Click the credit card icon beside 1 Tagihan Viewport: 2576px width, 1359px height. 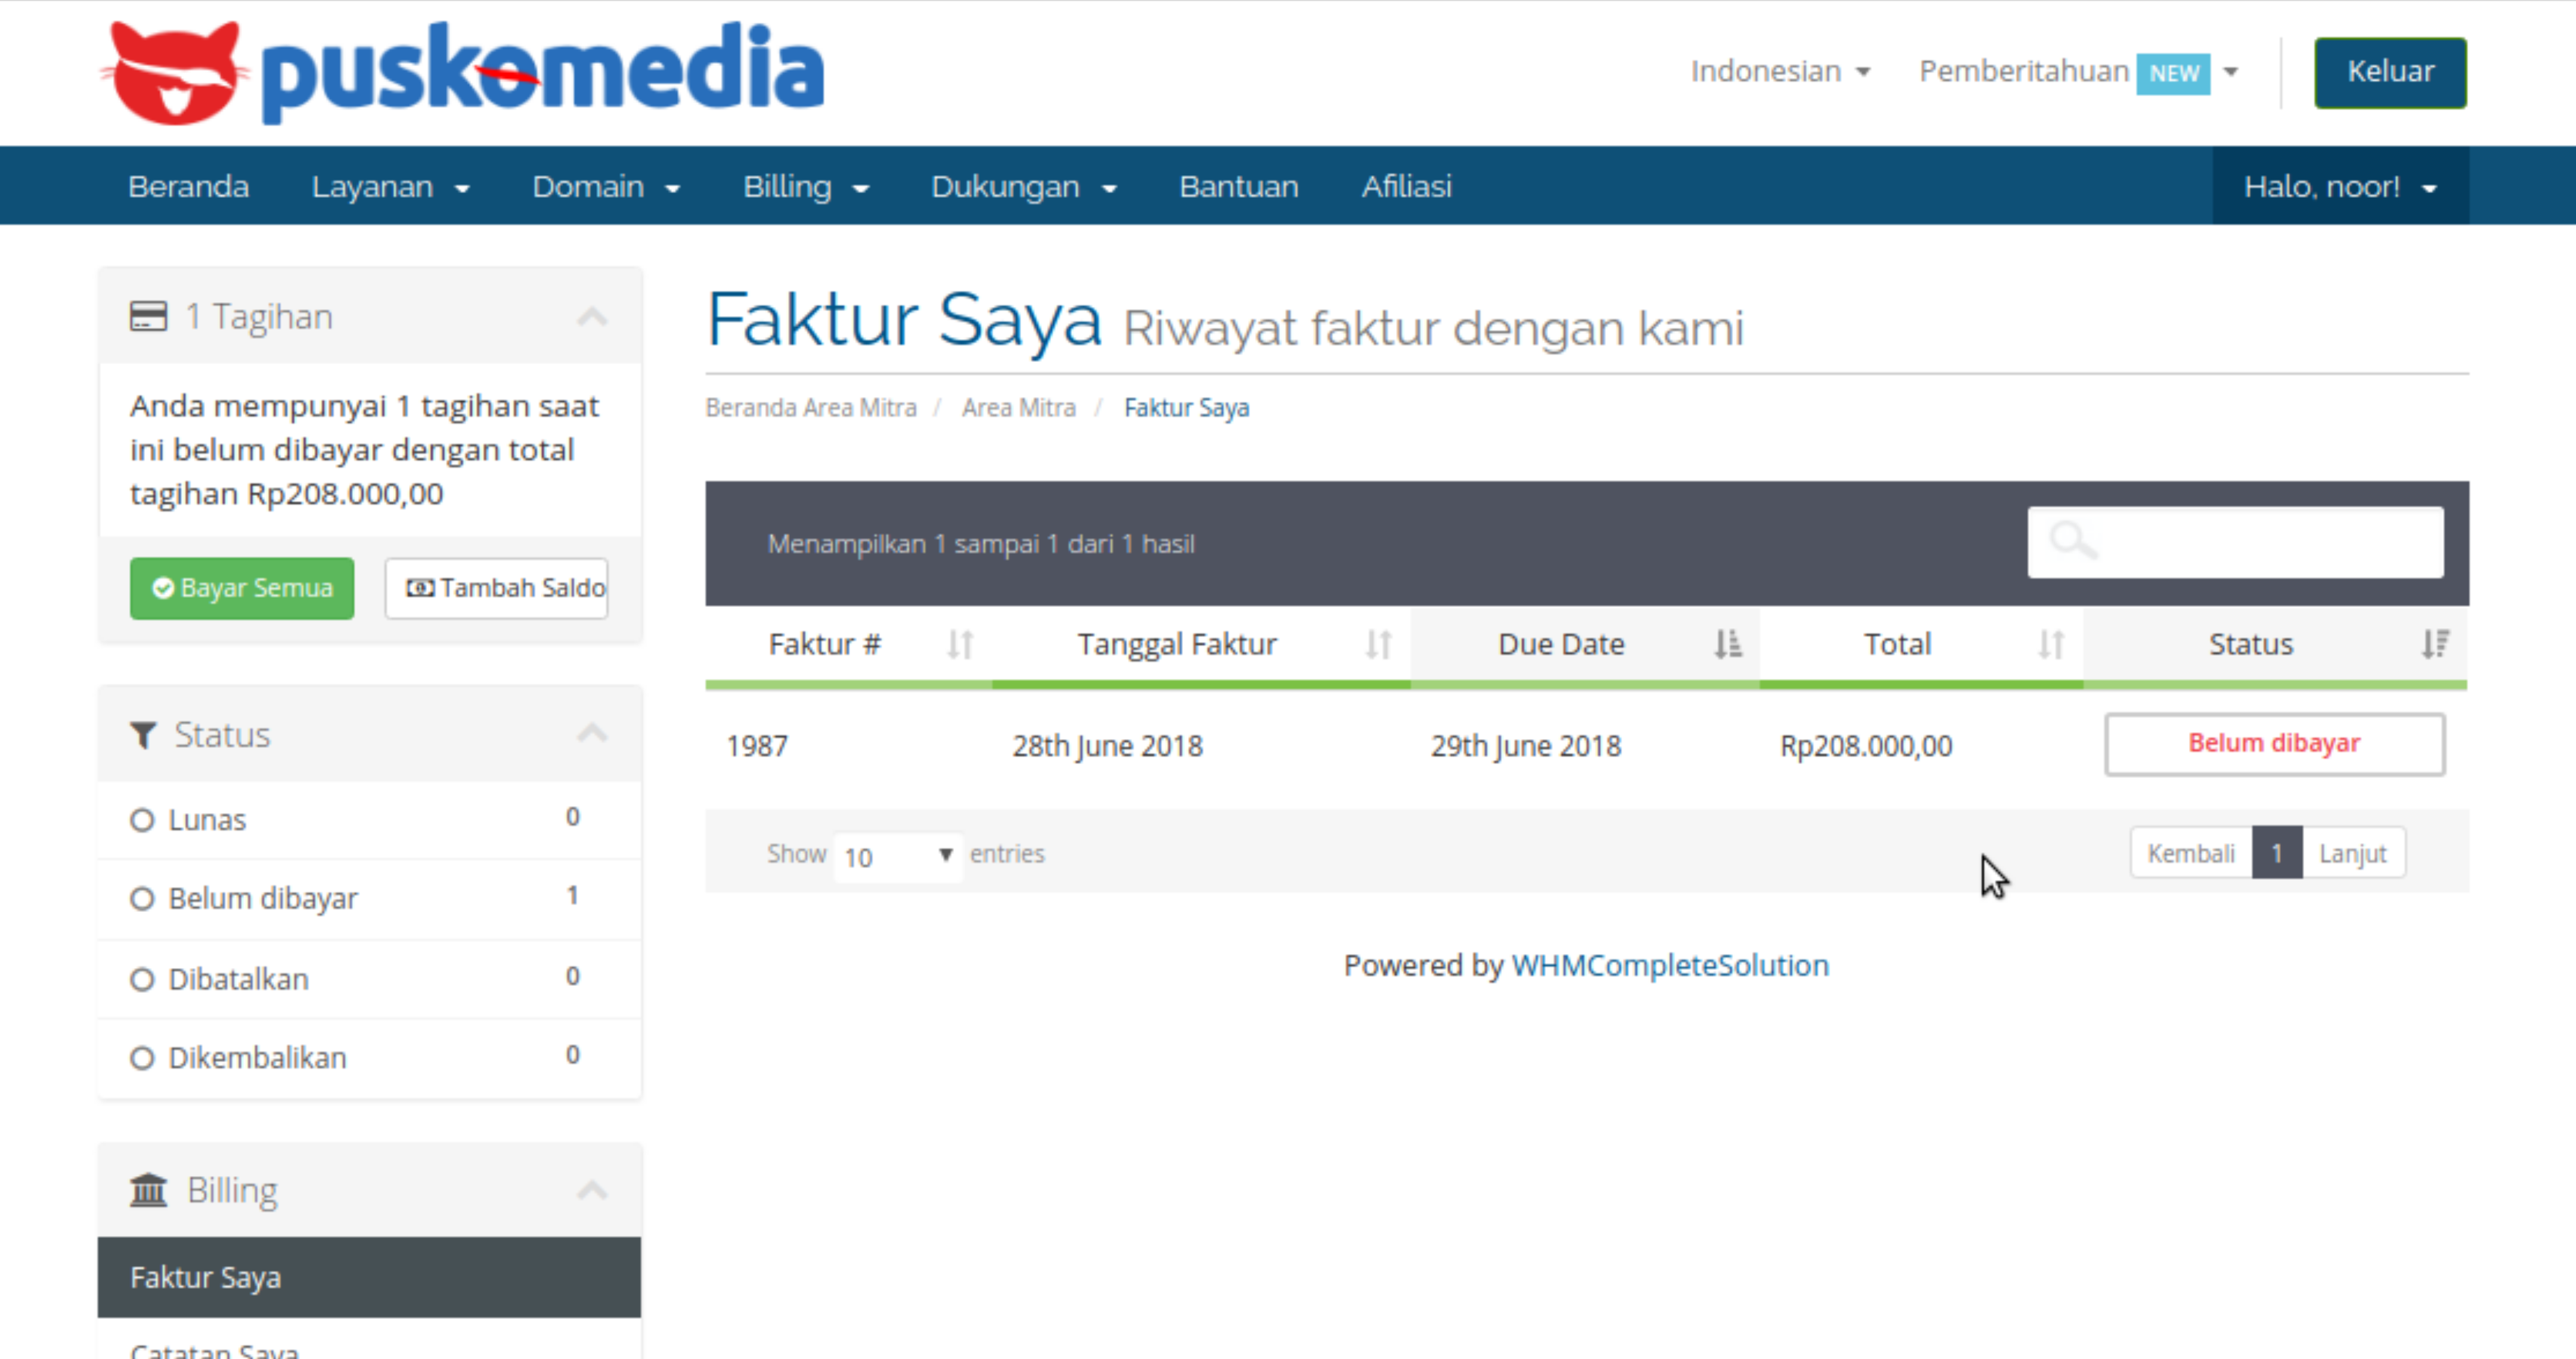148,317
